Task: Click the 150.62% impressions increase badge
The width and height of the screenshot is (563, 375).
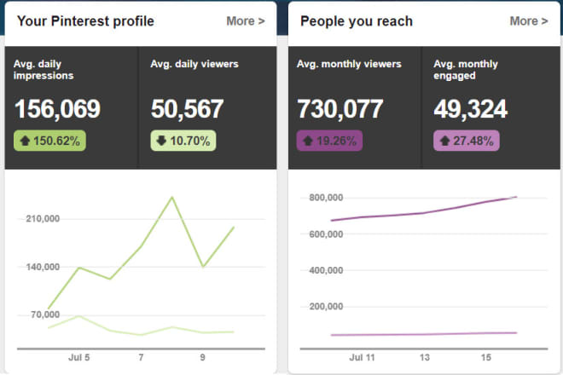Action: point(50,141)
